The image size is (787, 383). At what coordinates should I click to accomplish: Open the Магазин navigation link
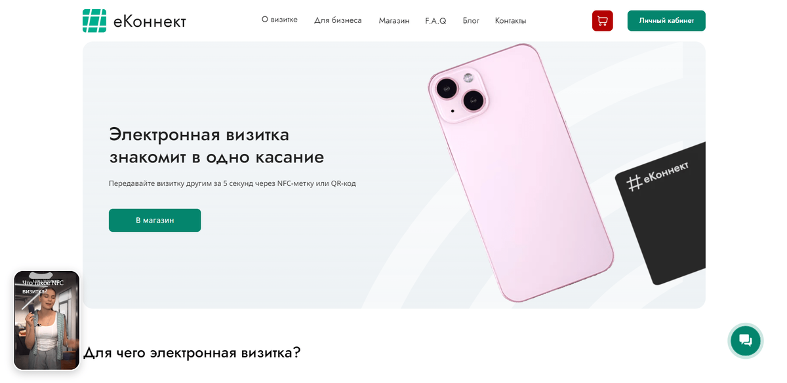394,20
